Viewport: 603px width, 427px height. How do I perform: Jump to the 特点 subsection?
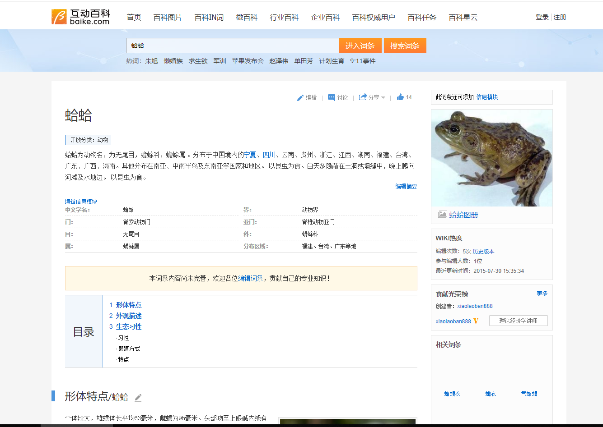(123, 359)
